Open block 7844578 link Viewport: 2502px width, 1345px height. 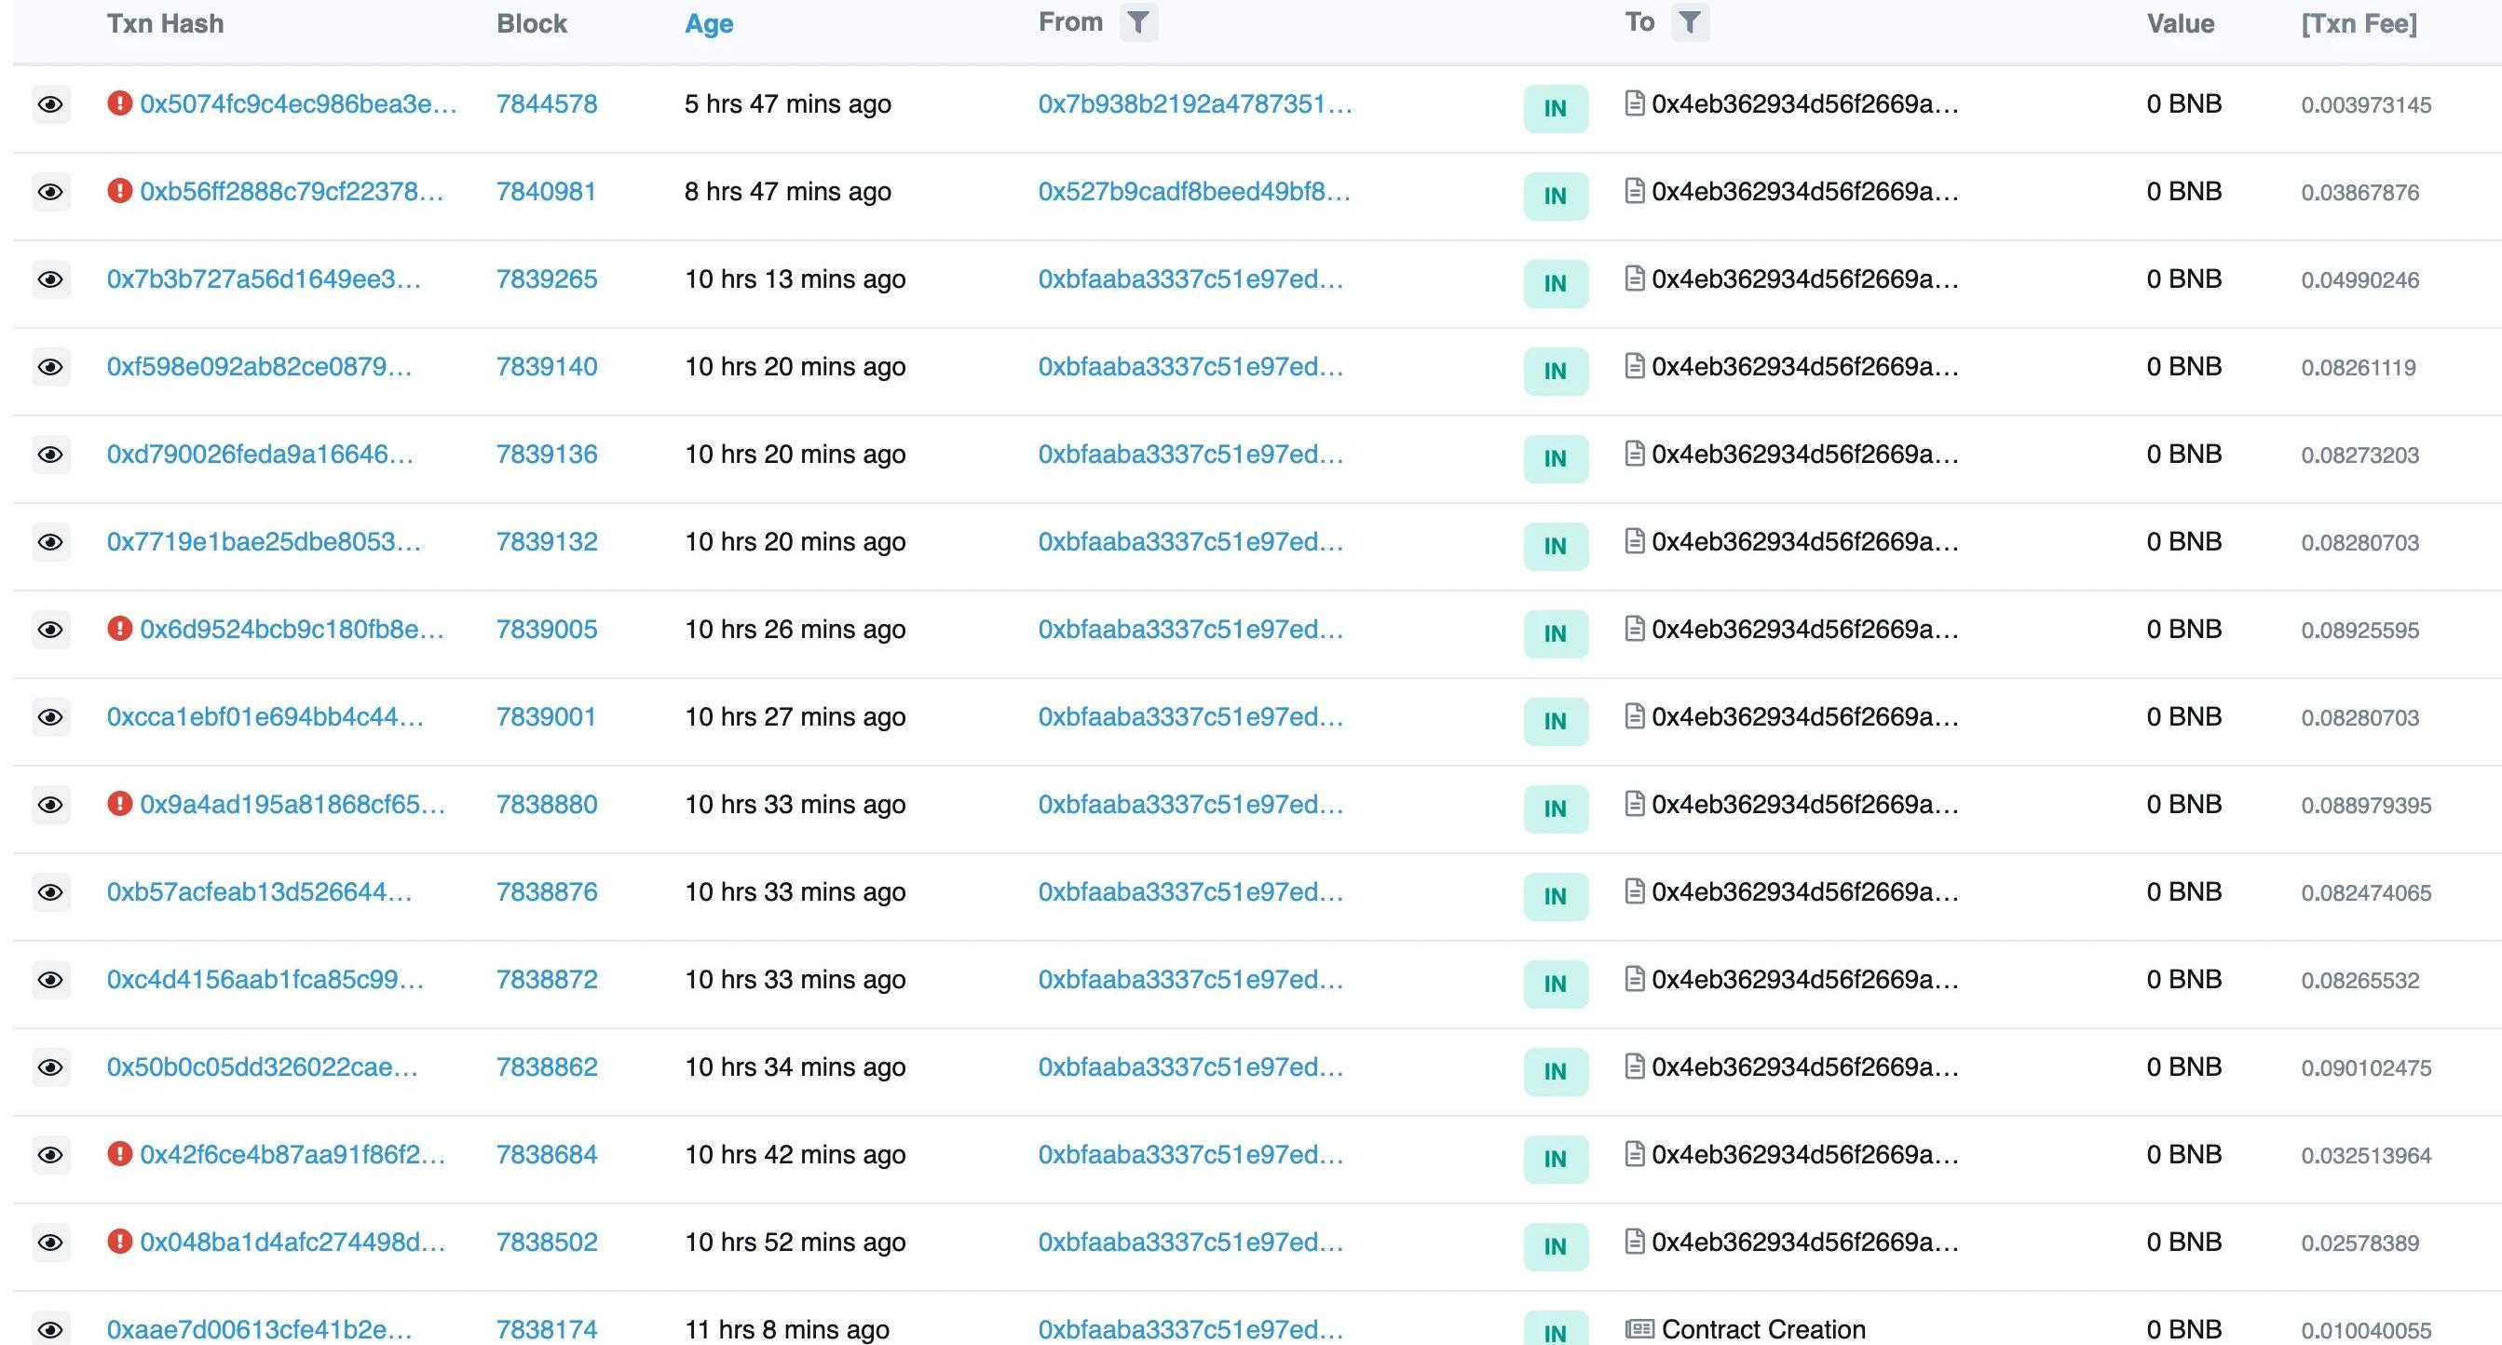coord(547,104)
